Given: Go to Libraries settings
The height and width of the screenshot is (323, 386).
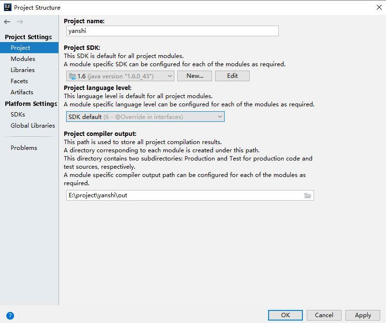Looking at the screenshot, I should [x=23, y=70].
